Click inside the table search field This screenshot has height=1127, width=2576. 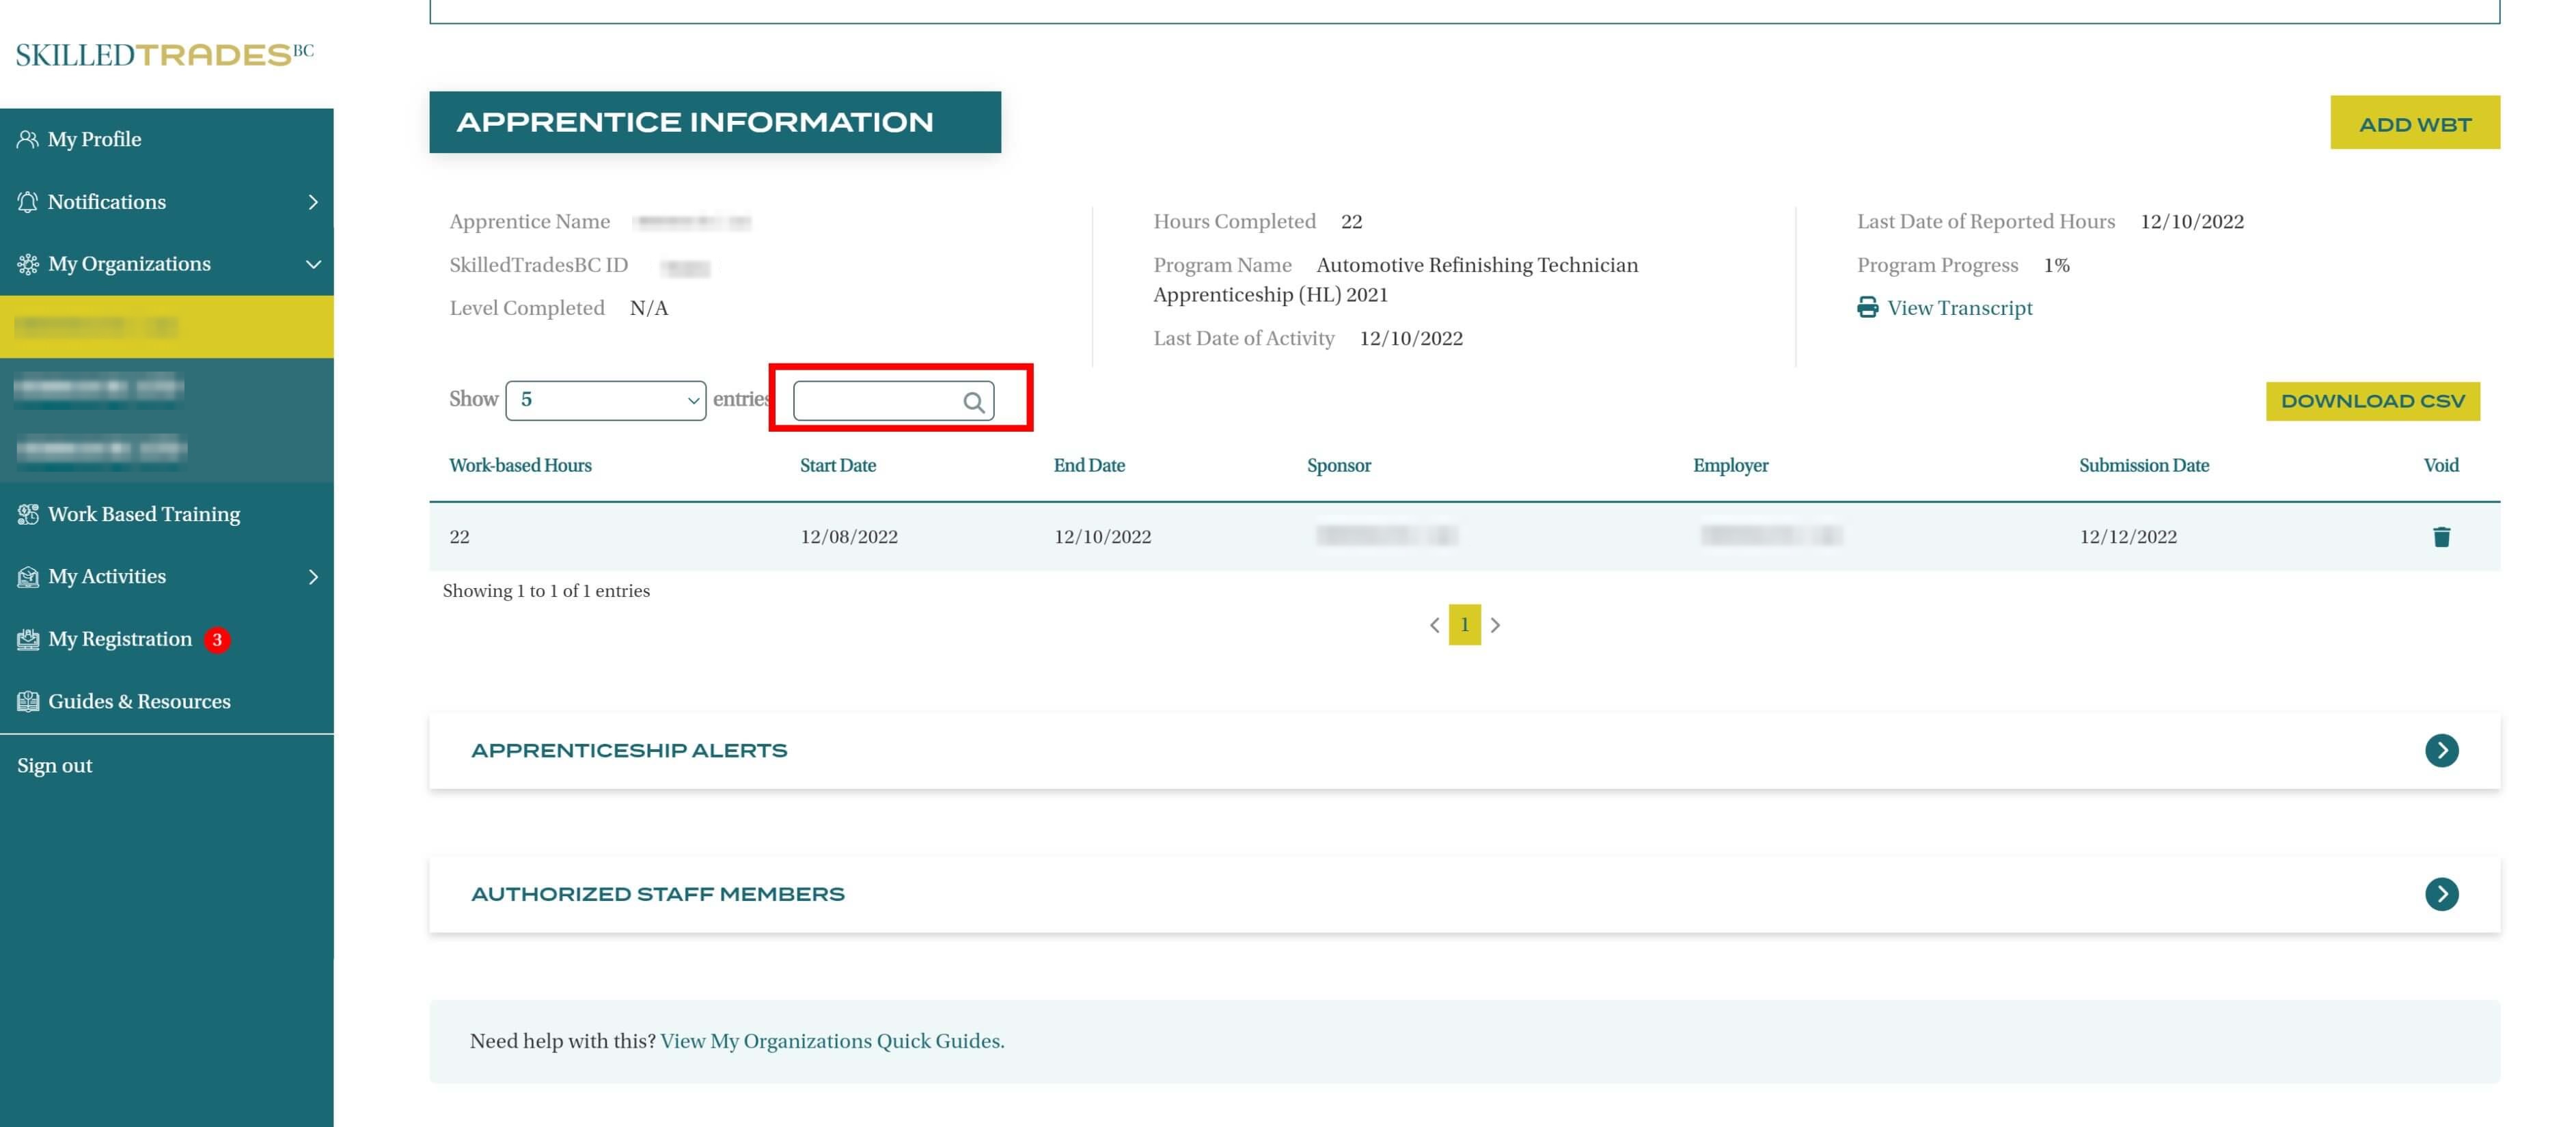(x=875, y=401)
